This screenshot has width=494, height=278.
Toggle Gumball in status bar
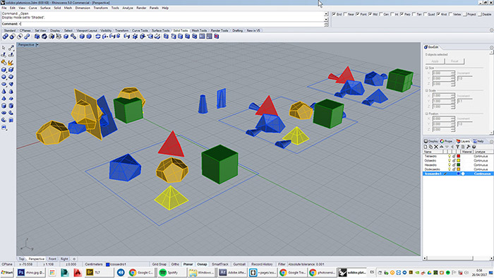click(239, 265)
